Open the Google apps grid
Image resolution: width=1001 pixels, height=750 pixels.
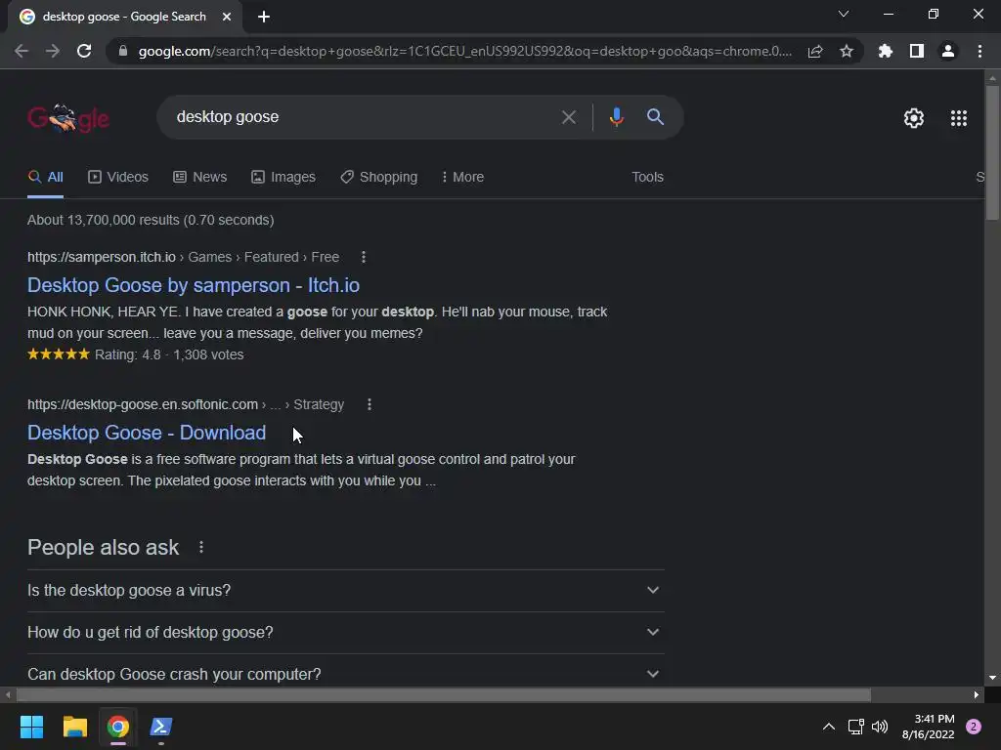coord(958,118)
